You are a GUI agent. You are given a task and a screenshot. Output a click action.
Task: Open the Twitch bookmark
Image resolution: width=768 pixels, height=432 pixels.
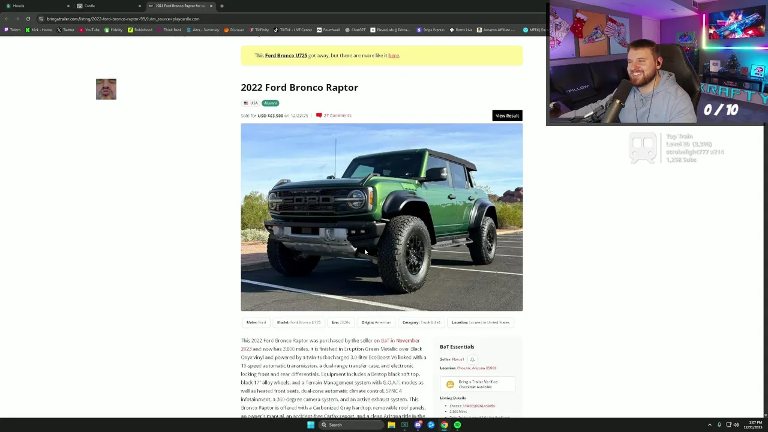(12, 30)
